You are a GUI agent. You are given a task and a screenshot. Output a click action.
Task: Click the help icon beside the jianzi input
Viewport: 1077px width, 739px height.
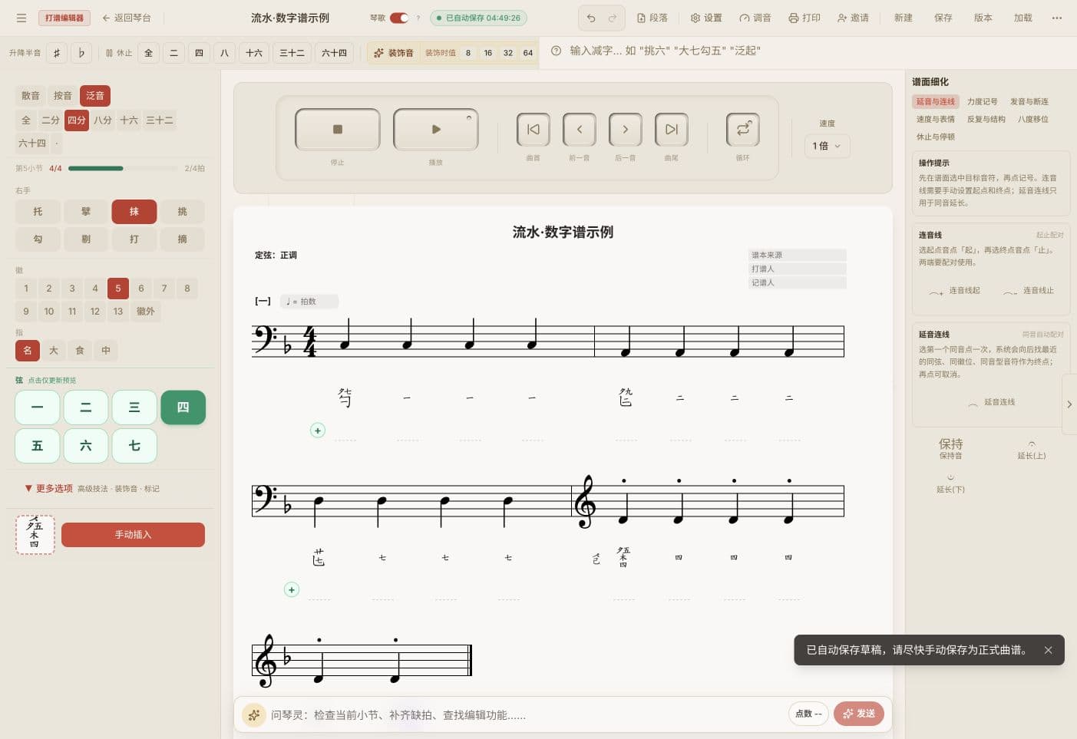(x=556, y=51)
